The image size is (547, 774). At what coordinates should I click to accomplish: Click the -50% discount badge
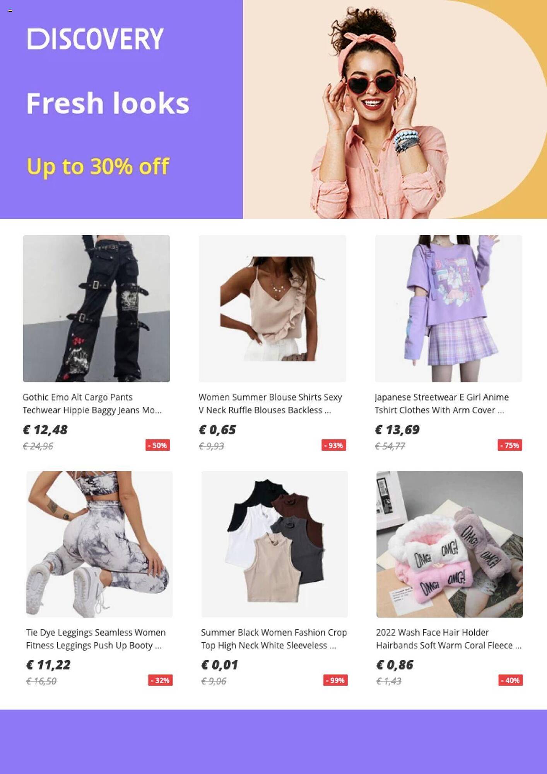click(x=158, y=445)
